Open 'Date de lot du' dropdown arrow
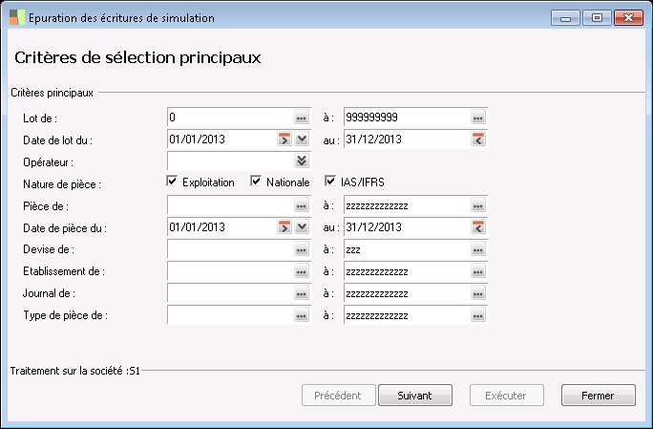653x429 pixels. pyautogui.click(x=302, y=139)
